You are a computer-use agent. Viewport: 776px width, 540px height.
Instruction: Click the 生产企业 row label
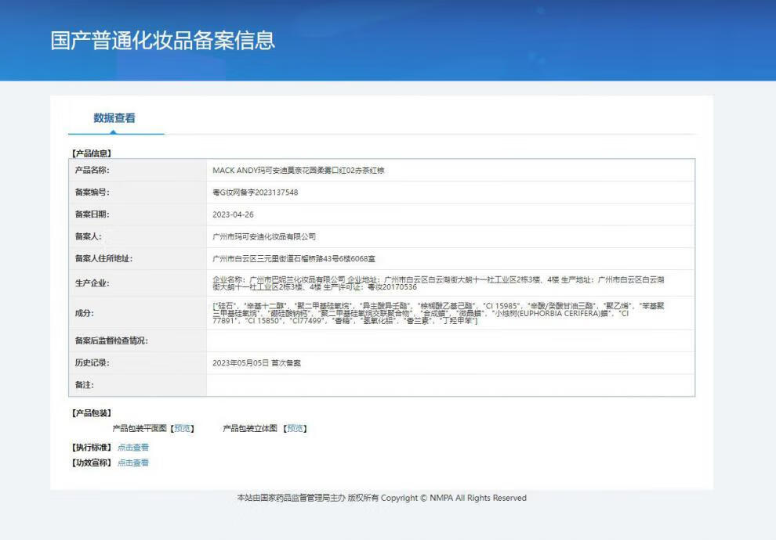tap(92, 283)
